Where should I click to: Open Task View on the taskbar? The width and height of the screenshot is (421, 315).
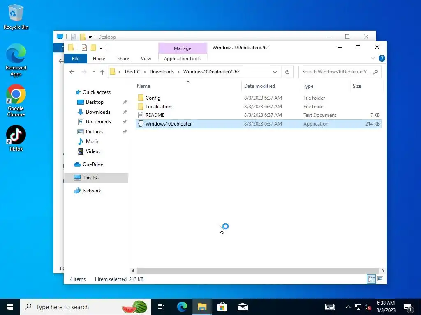161,307
